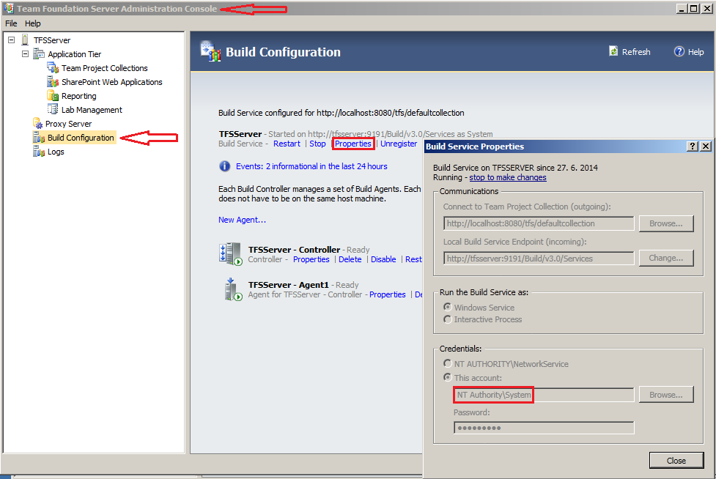Open the Events informational link
This screenshot has height=479, width=716.
311,166
